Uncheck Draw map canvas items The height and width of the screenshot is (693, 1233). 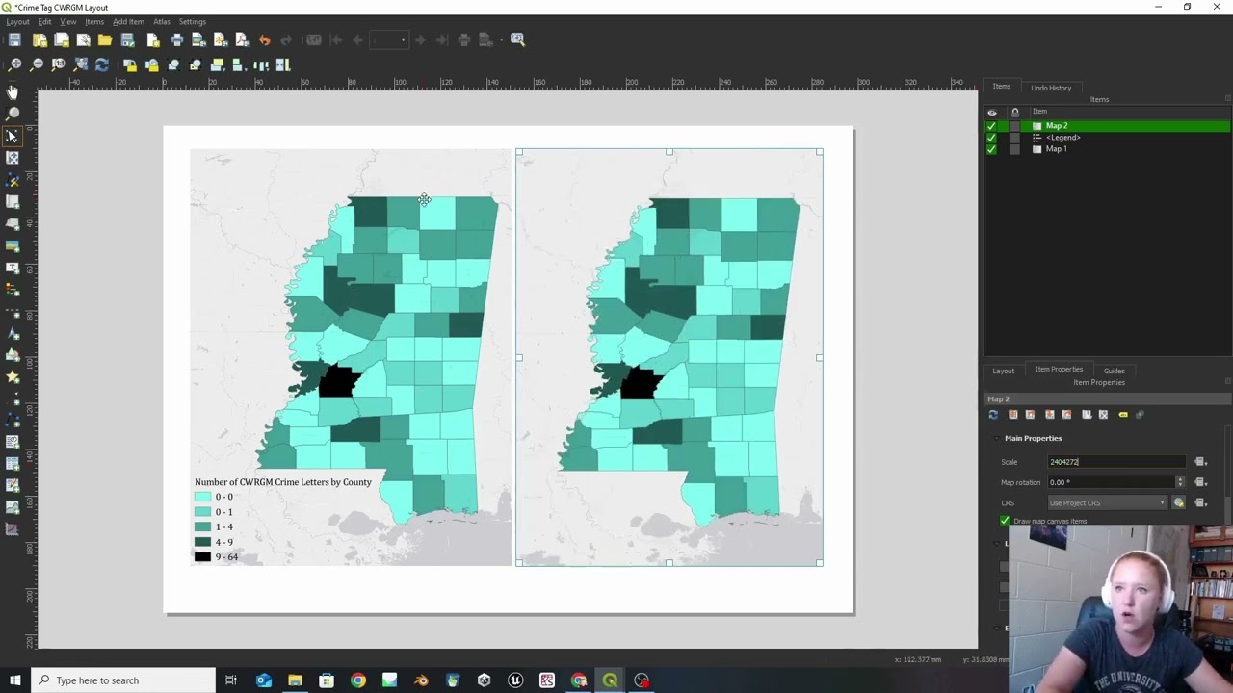click(1005, 521)
